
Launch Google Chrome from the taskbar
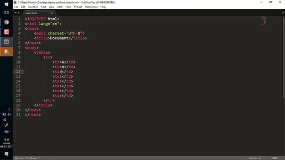click(x=6, y=22)
